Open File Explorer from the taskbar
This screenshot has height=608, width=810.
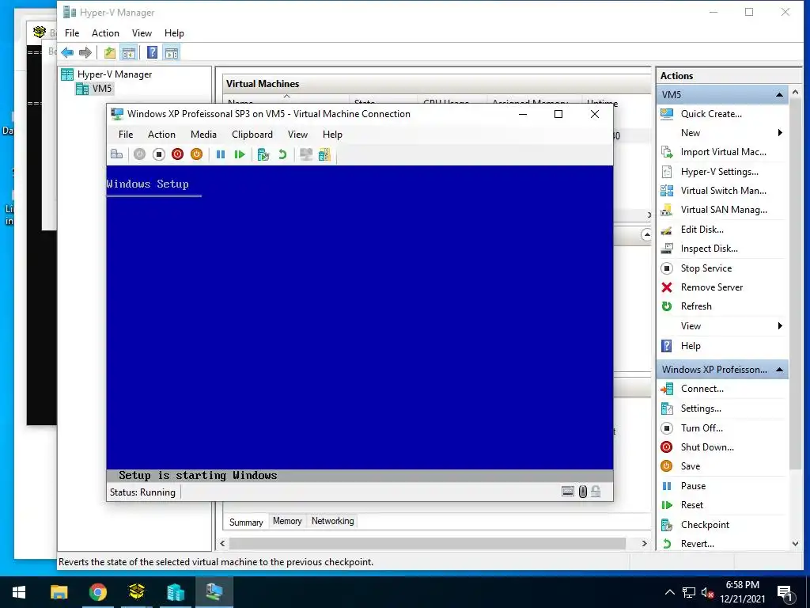pos(59,592)
